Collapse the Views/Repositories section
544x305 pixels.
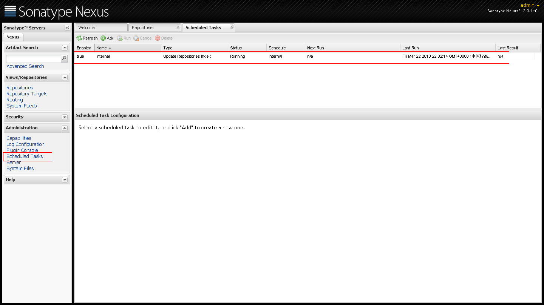click(x=65, y=78)
